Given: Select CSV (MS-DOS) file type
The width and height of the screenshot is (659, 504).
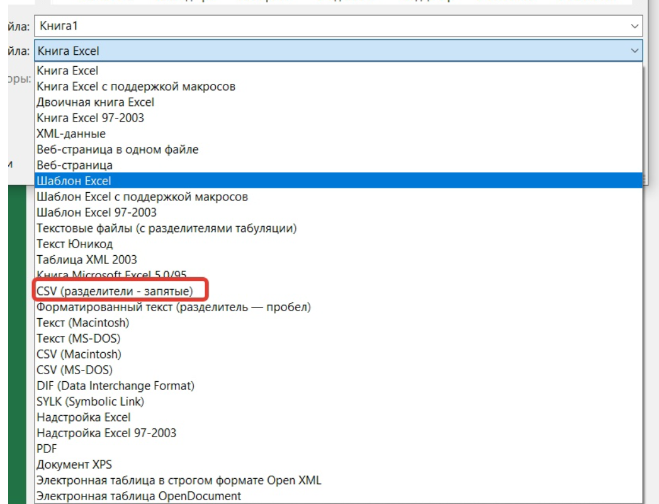Looking at the screenshot, I should (339, 370).
